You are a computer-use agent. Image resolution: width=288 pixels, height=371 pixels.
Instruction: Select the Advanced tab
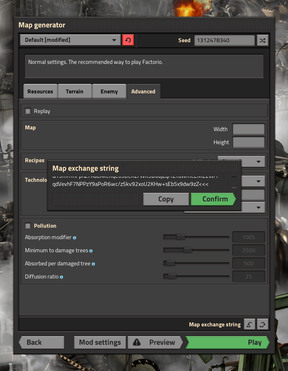click(x=143, y=91)
